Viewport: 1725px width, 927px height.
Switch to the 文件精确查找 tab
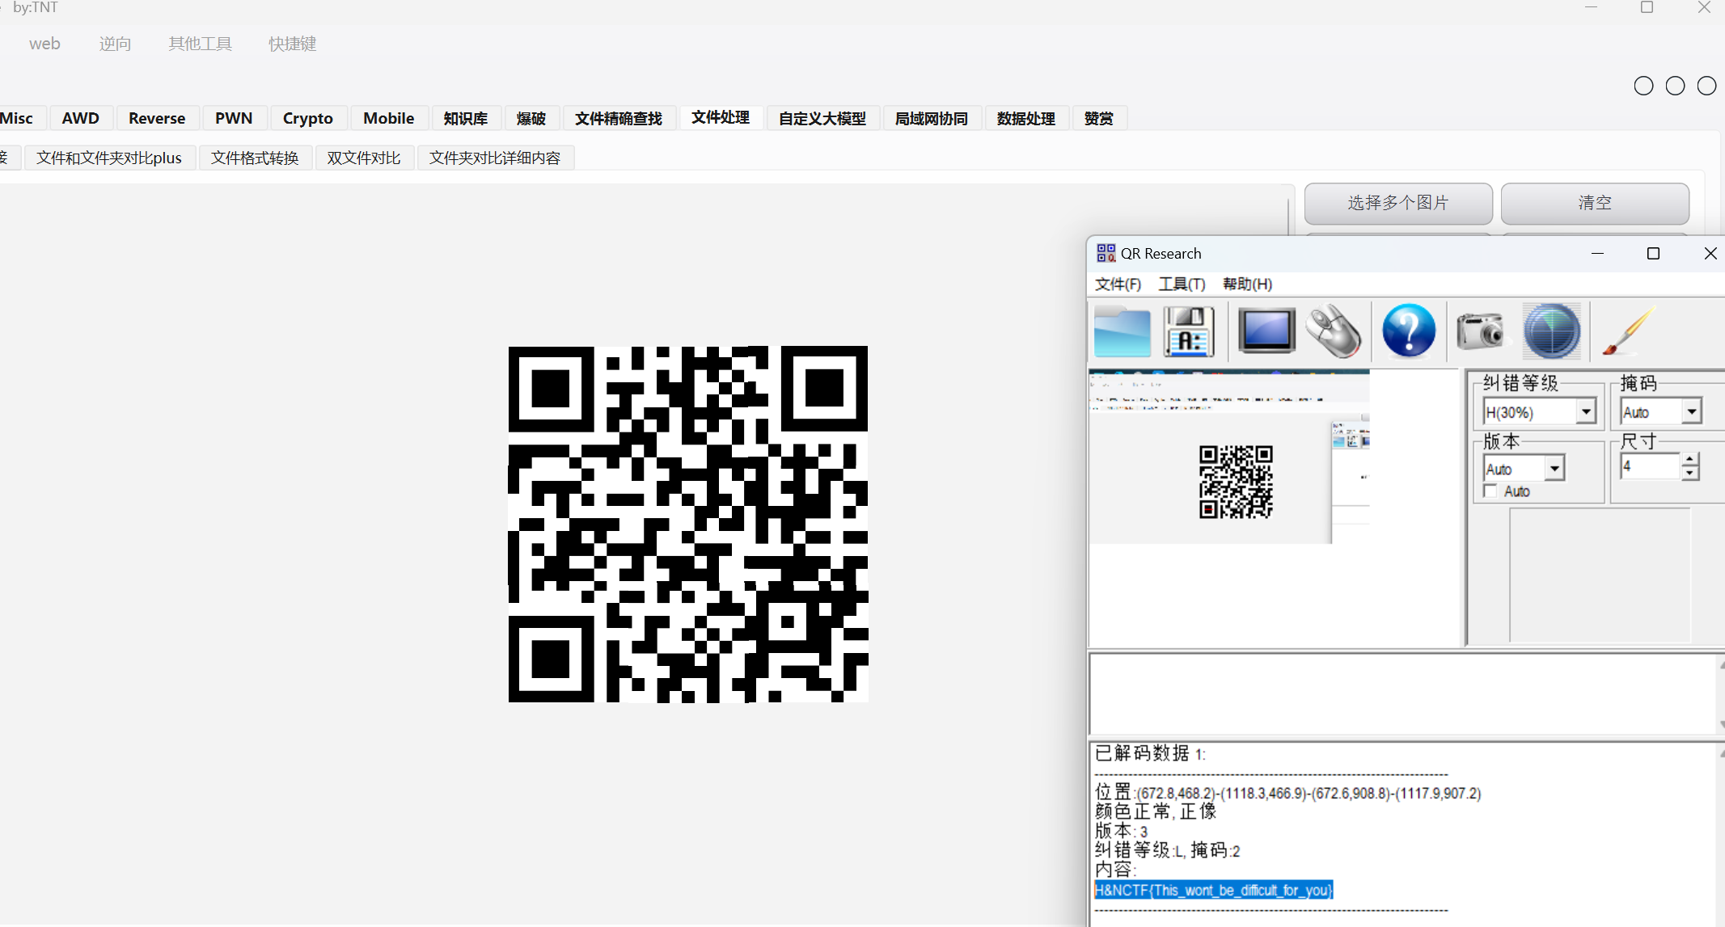coord(619,118)
